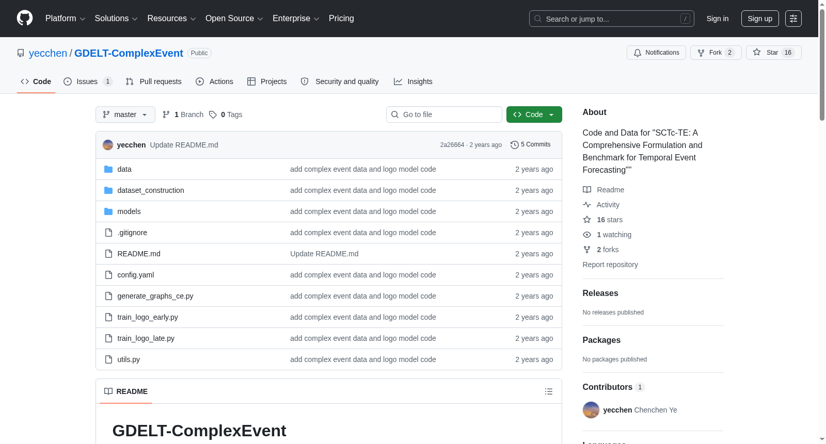Image resolution: width=826 pixels, height=444 pixels.
Task: Click the README.md file icon
Action: (108, 254)
